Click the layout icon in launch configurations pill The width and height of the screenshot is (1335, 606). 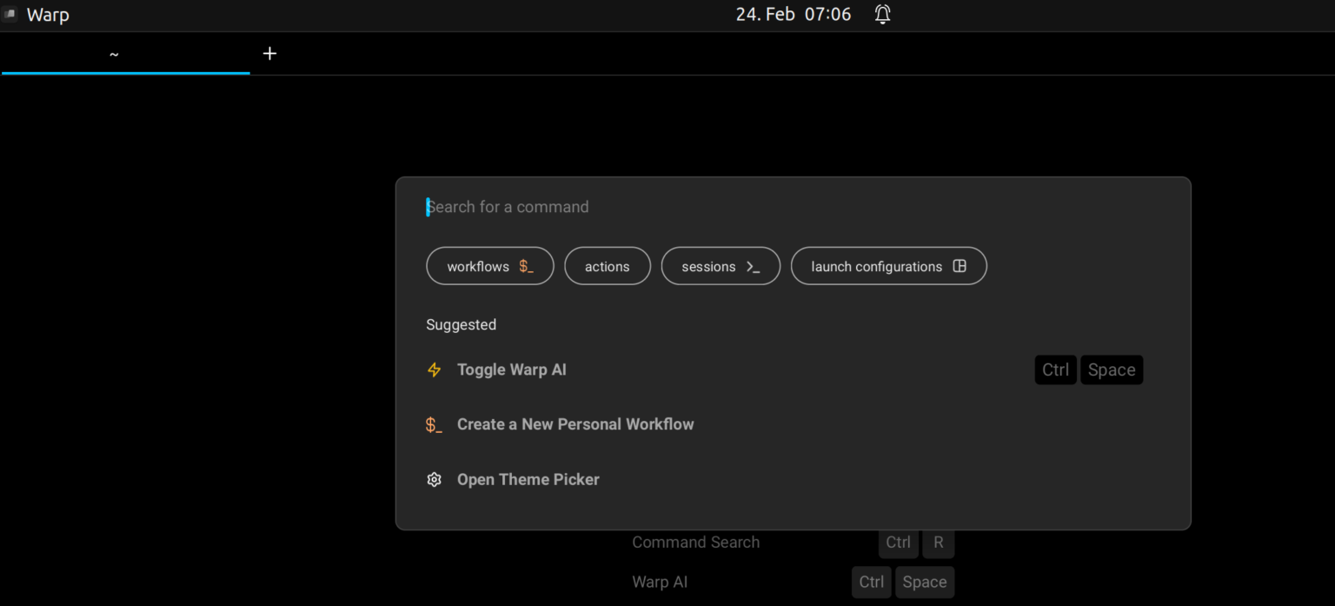coord(959,266)
